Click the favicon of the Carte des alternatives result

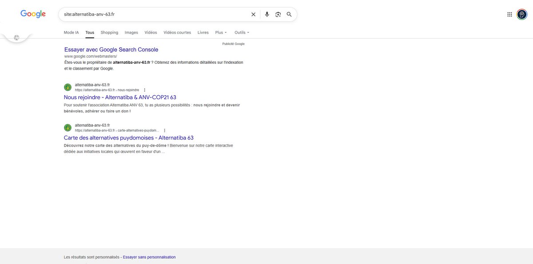tap(68, 128)
